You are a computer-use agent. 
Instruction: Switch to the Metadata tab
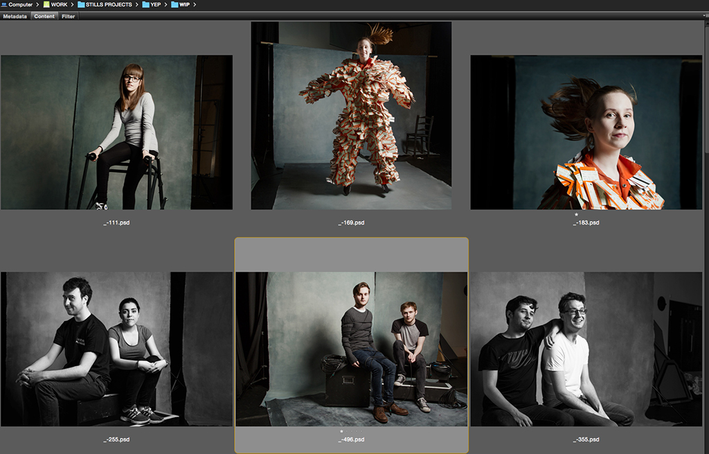[15, 16]
